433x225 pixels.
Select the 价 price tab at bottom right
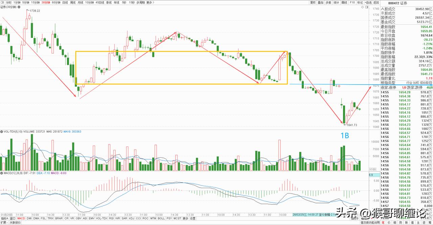click(389, 223)
